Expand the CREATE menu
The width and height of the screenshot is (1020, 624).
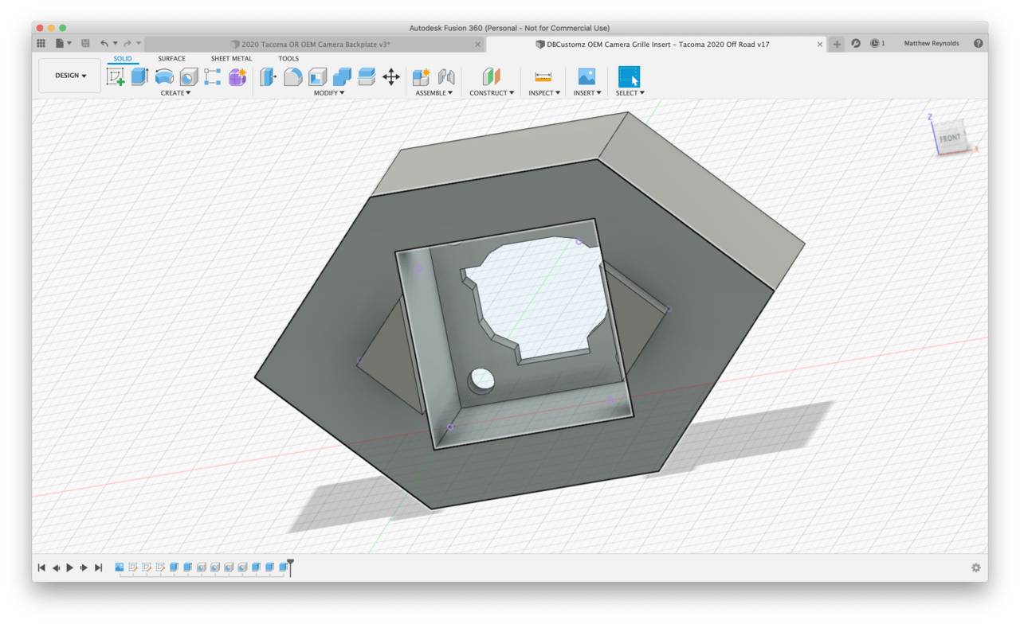[175, 93]
